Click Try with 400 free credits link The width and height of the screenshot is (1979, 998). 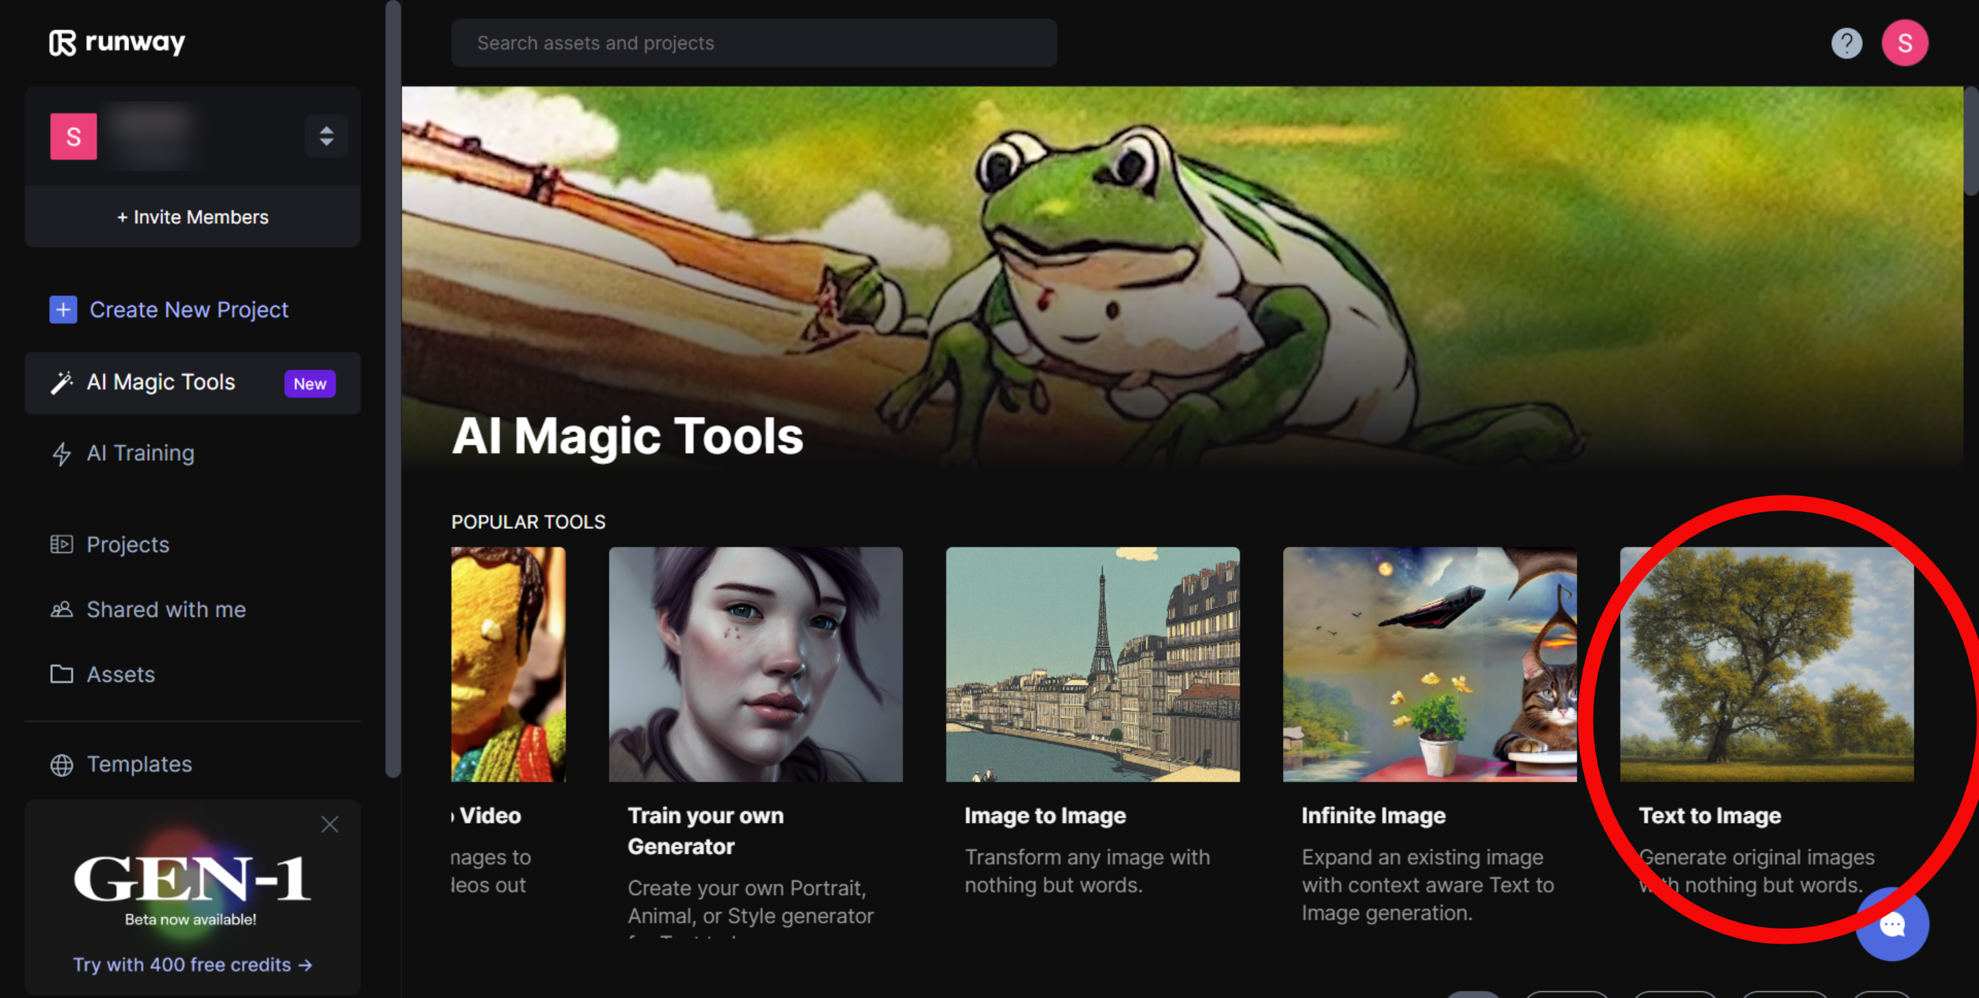(192, 964)
